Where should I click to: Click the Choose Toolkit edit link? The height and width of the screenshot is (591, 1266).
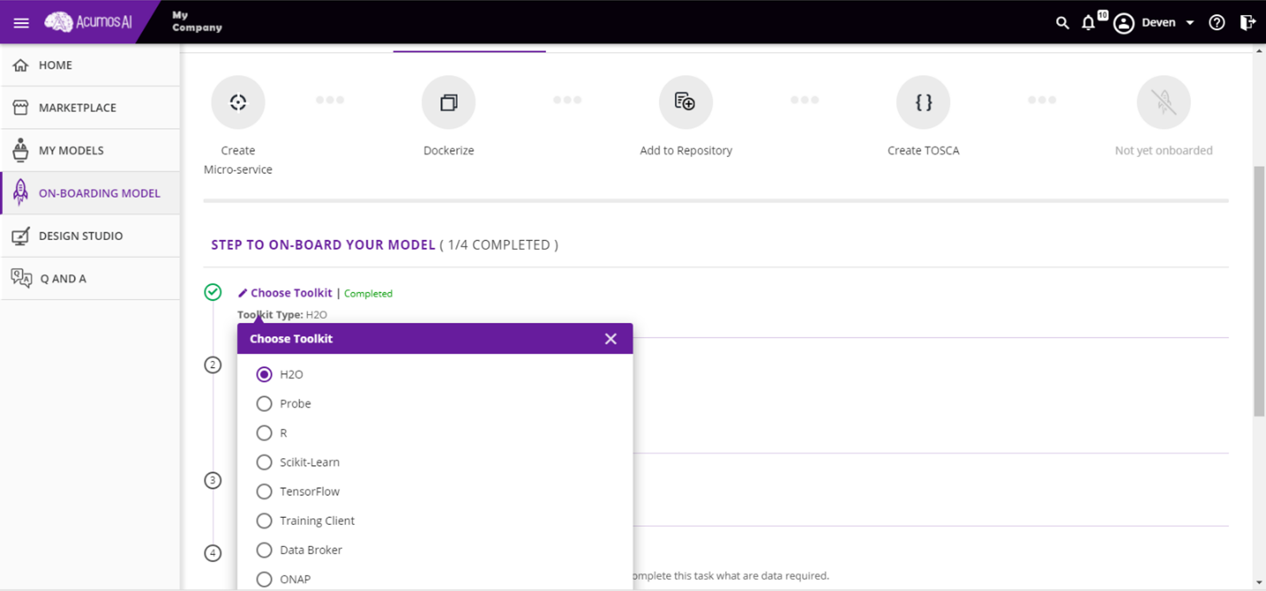point(290,293)
